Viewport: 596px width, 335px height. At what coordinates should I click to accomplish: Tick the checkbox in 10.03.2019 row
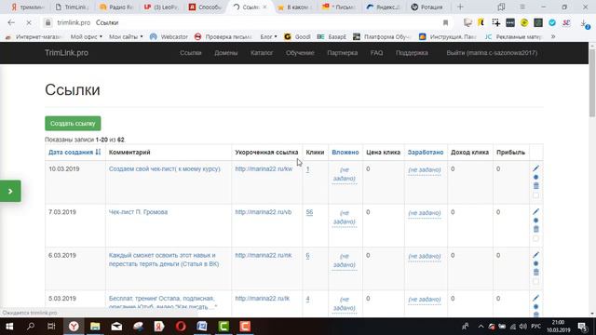[x=536, y=195]
